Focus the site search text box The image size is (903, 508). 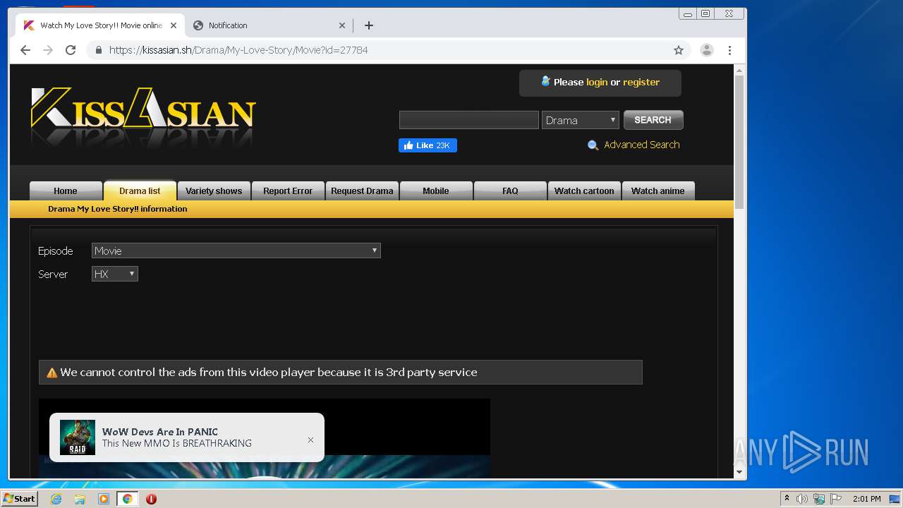point(469,120)
